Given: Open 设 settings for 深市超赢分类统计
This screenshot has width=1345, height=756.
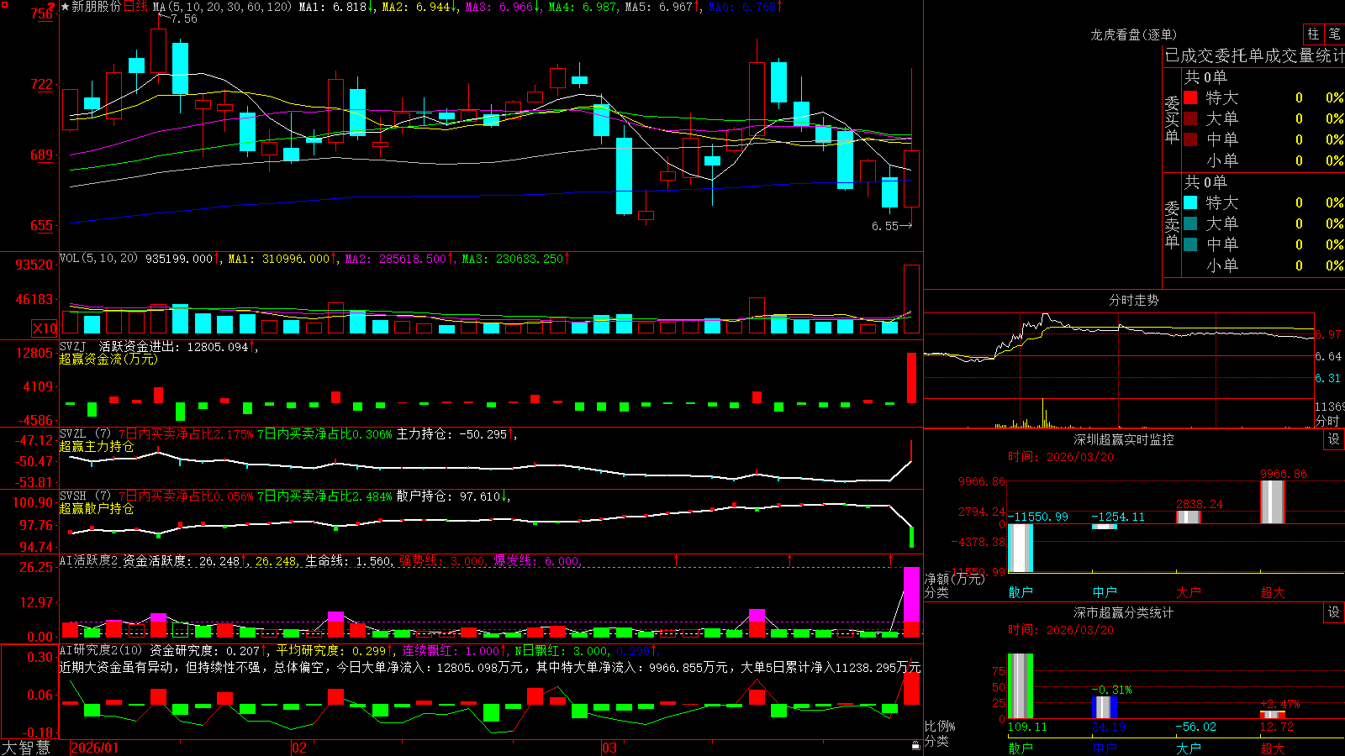Looking at the screenshot, I should pyautogui.click(x=1334, y=612).
